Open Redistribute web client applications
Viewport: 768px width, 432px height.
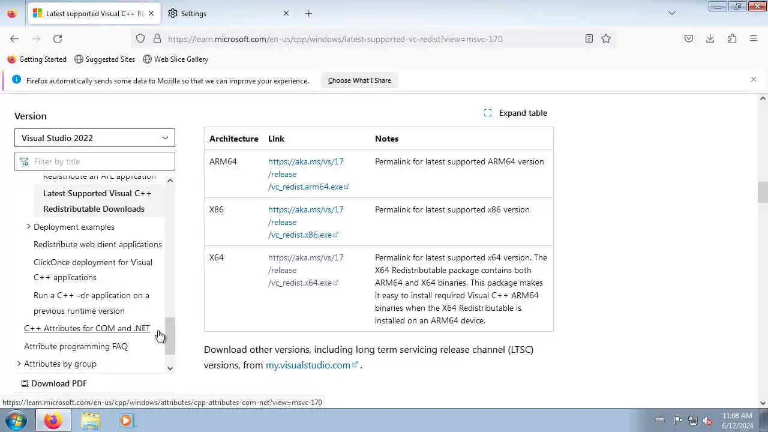[98, 244]
